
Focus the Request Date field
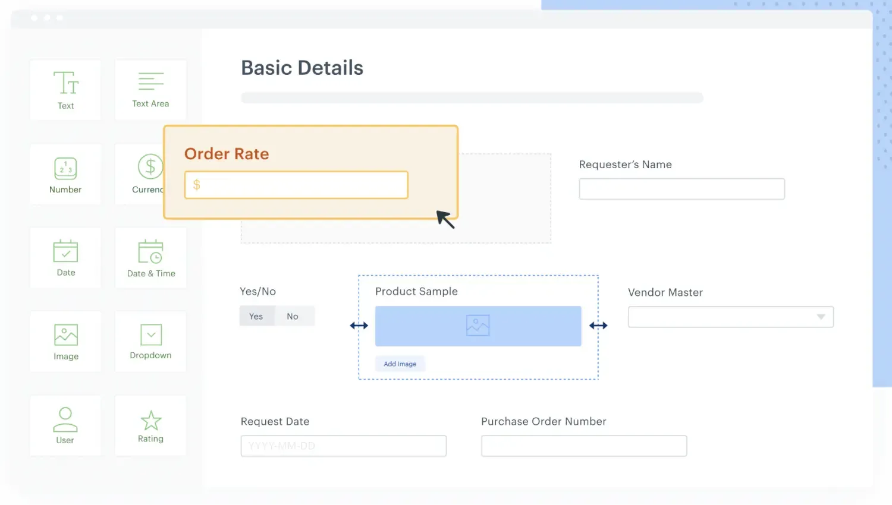point(343,446)
